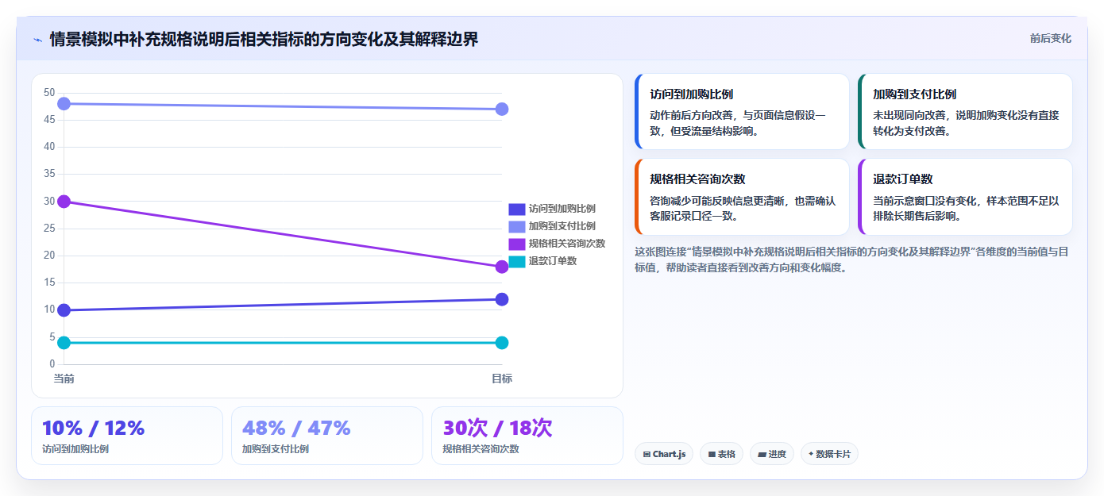Click the 规格相关咨询次数 point at 当前

coord(64,202)
